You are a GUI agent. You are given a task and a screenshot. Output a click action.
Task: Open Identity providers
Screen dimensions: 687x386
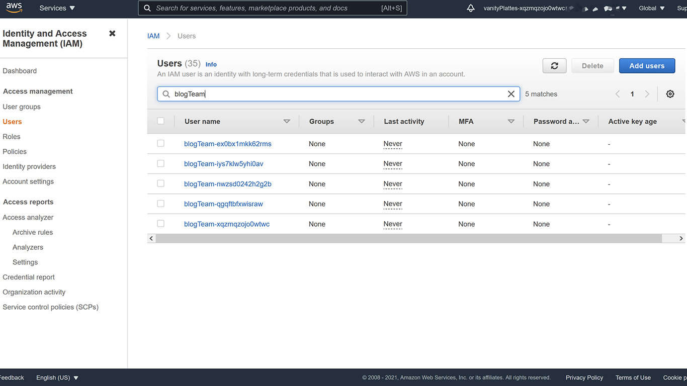click(29, 166)
